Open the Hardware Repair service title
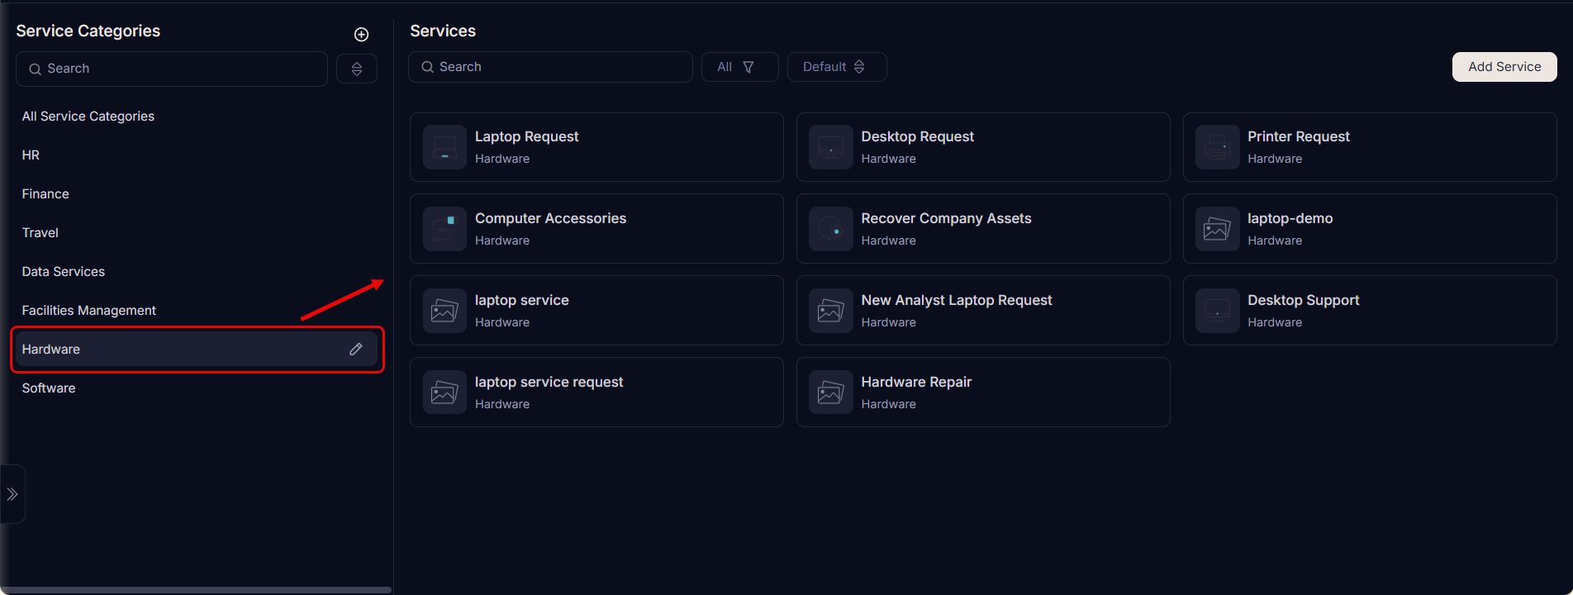The height and width of the screenshot is (595, 1573). tap(916, 382)
